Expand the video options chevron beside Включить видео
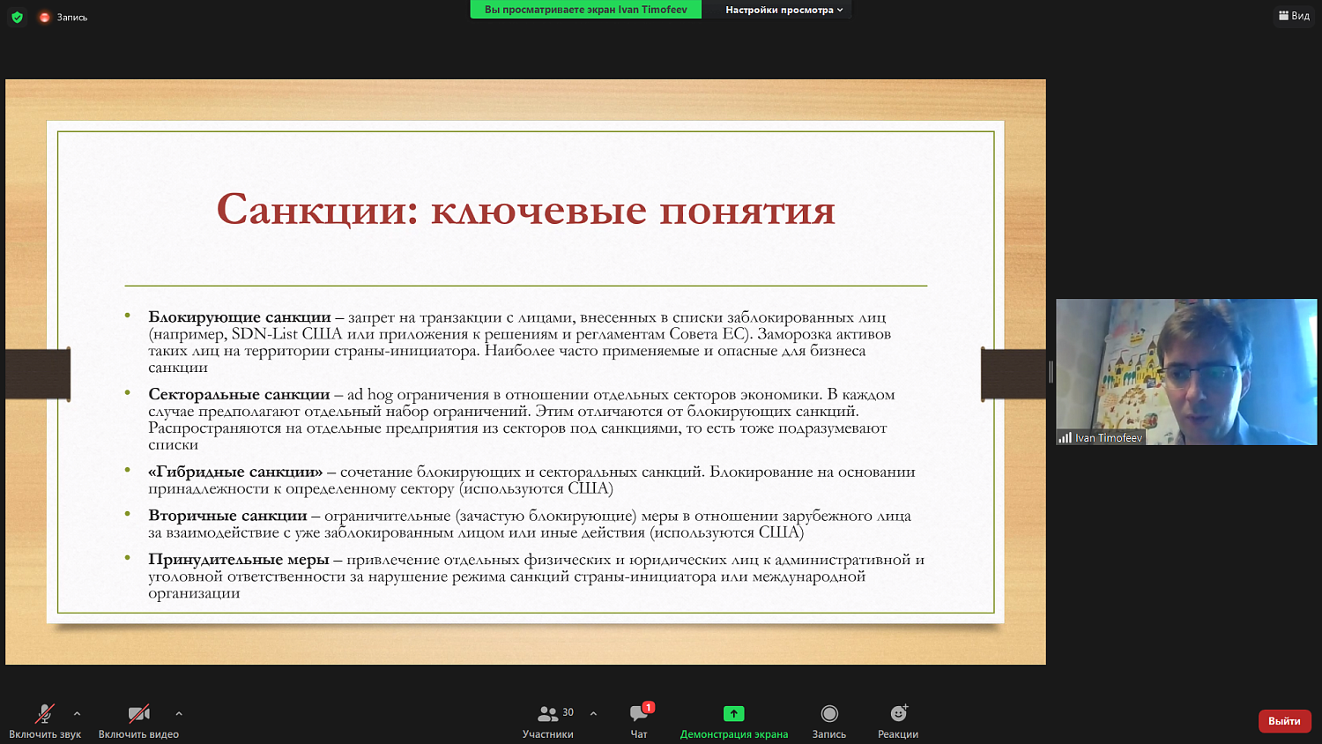 (179, 715)
